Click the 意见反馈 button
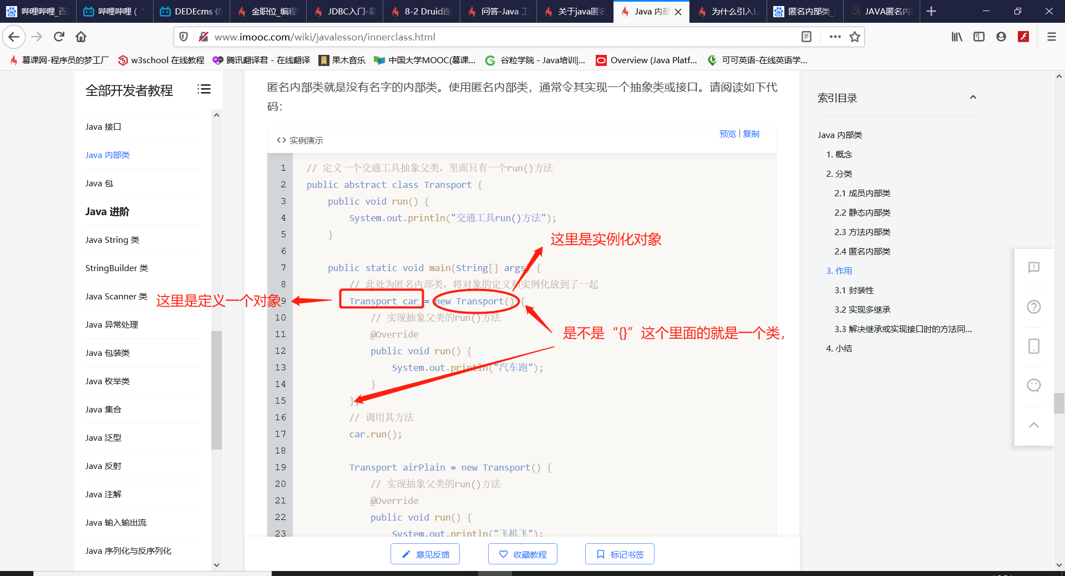Screen dimensions: 1065x576 click(425, 554)
